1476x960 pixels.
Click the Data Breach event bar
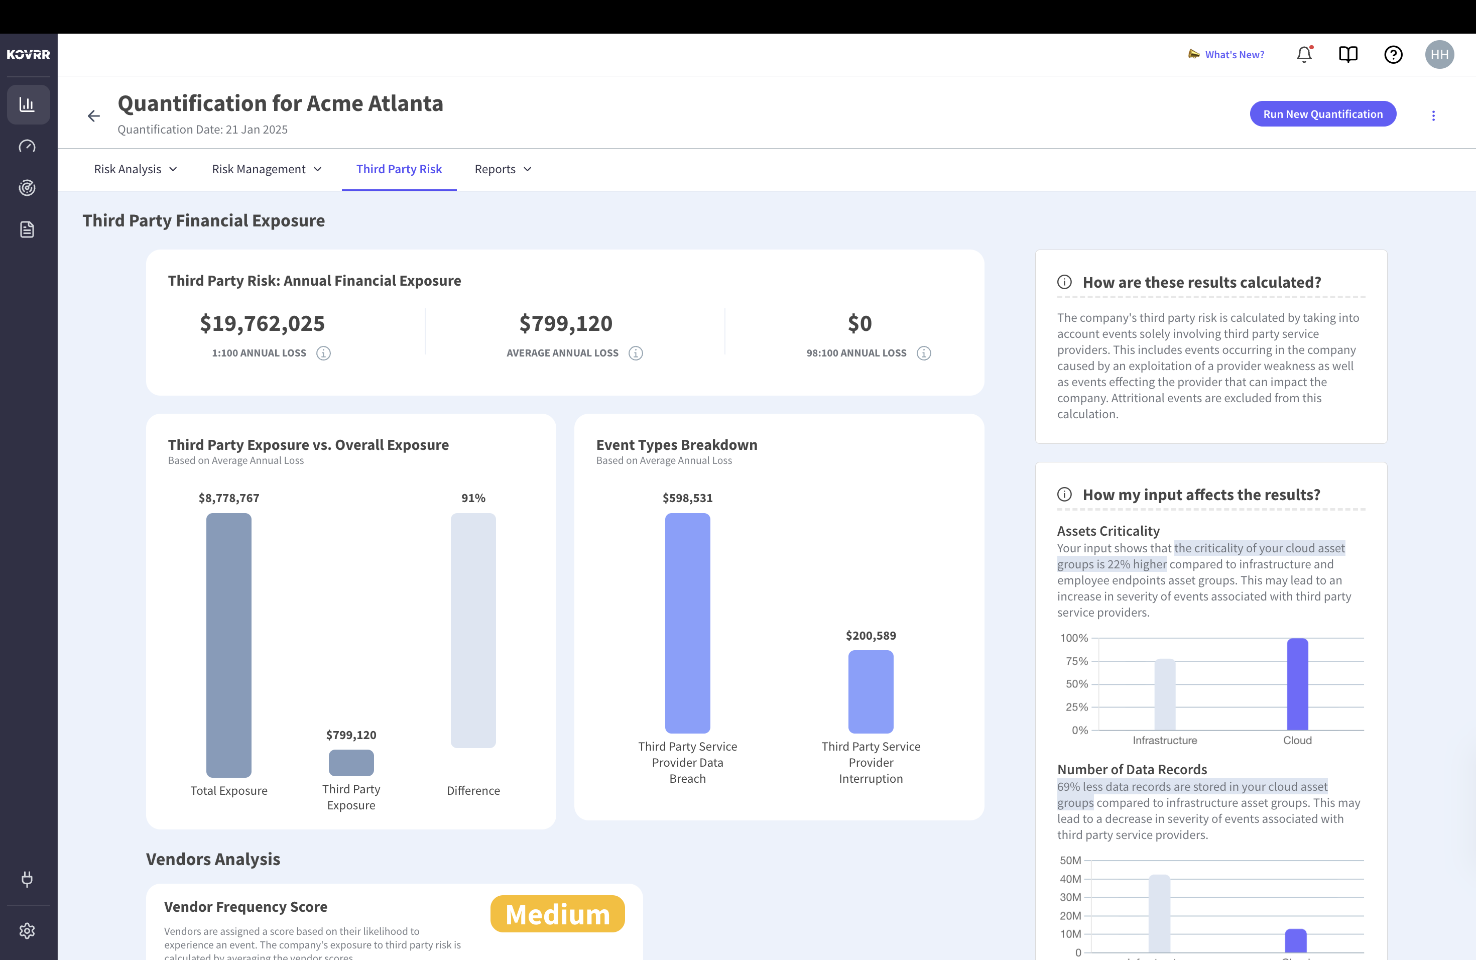coord(687,623)
